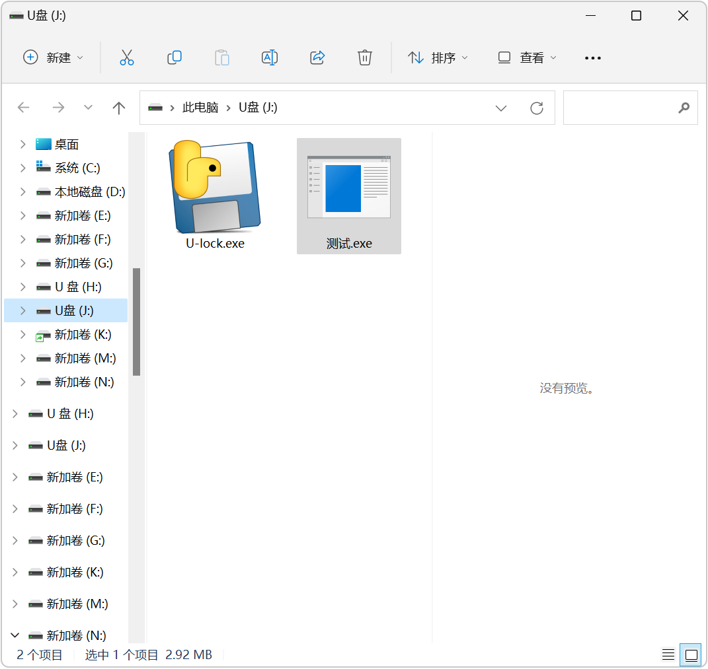This screenshot has height=669, width=708.
Task: Expand lower 新加卷 (G:) root chevron
Action: point(15,540)
